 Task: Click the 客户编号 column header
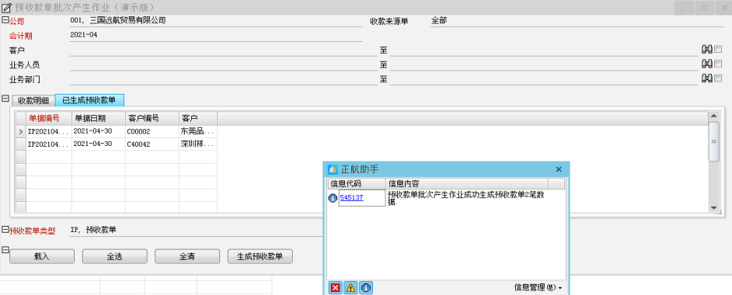point(152,118)
